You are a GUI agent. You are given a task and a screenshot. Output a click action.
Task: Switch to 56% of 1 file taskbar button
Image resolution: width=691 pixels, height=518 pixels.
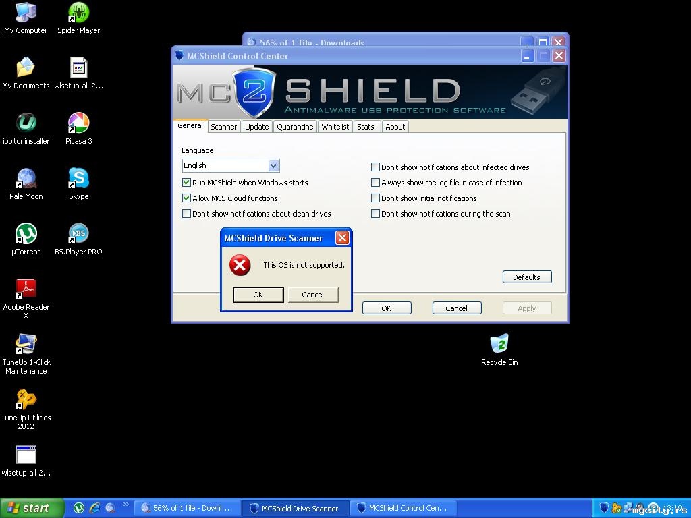(188, 508)
